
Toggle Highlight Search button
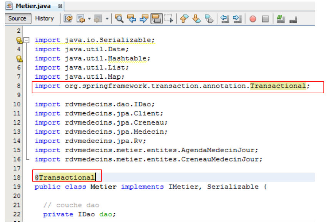pyautogui.click(x=156, y=19)
